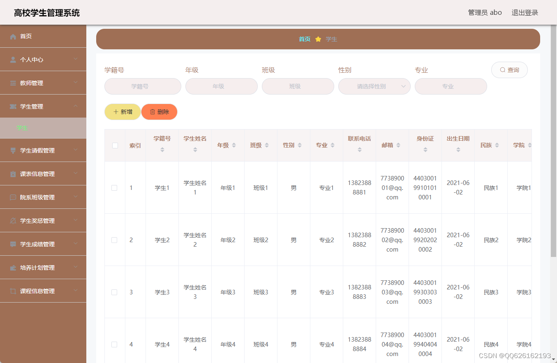Click the 专业2 table cell
This screenshot has width=557, height=363.
tap(327, 240)
